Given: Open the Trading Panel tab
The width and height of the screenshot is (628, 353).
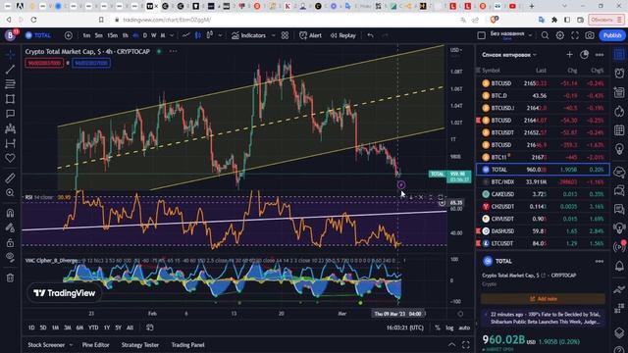Looking at the screenshot, I should pyautogui.click(x=187, y=345).
